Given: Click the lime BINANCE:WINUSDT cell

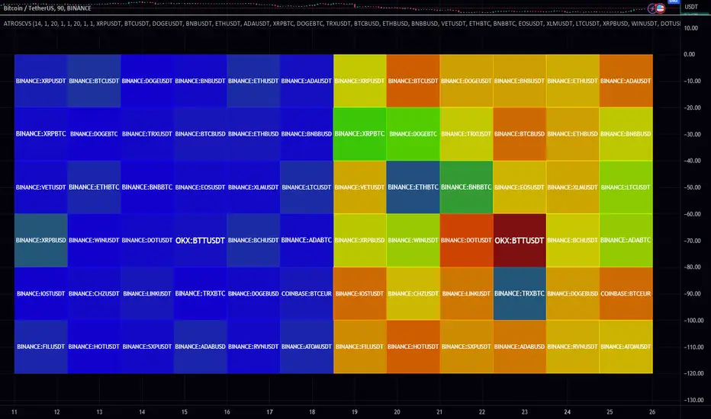Looking at the screenshot, I should tap(413, 241).
